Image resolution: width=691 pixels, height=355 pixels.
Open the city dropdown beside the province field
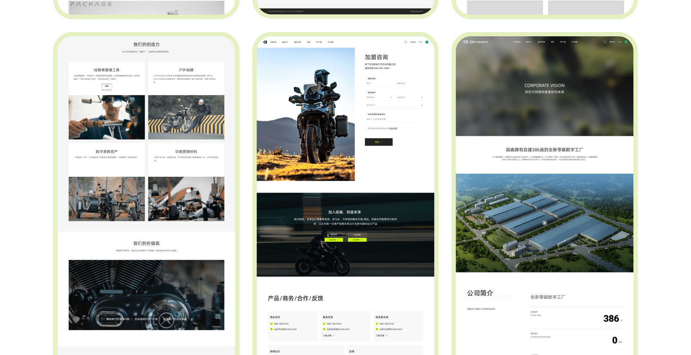click(x=410, y=97)
